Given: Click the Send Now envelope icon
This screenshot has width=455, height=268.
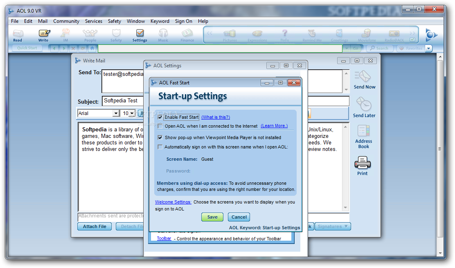Looking at the screenshot, I should point(364,80).
